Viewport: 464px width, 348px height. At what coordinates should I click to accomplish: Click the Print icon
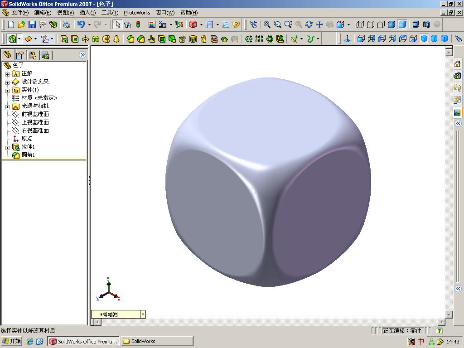[67, 24]
